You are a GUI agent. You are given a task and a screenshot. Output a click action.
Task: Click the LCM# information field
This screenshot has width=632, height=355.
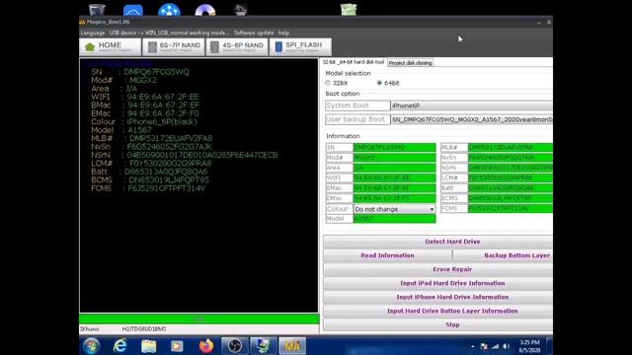coord(511,177)
